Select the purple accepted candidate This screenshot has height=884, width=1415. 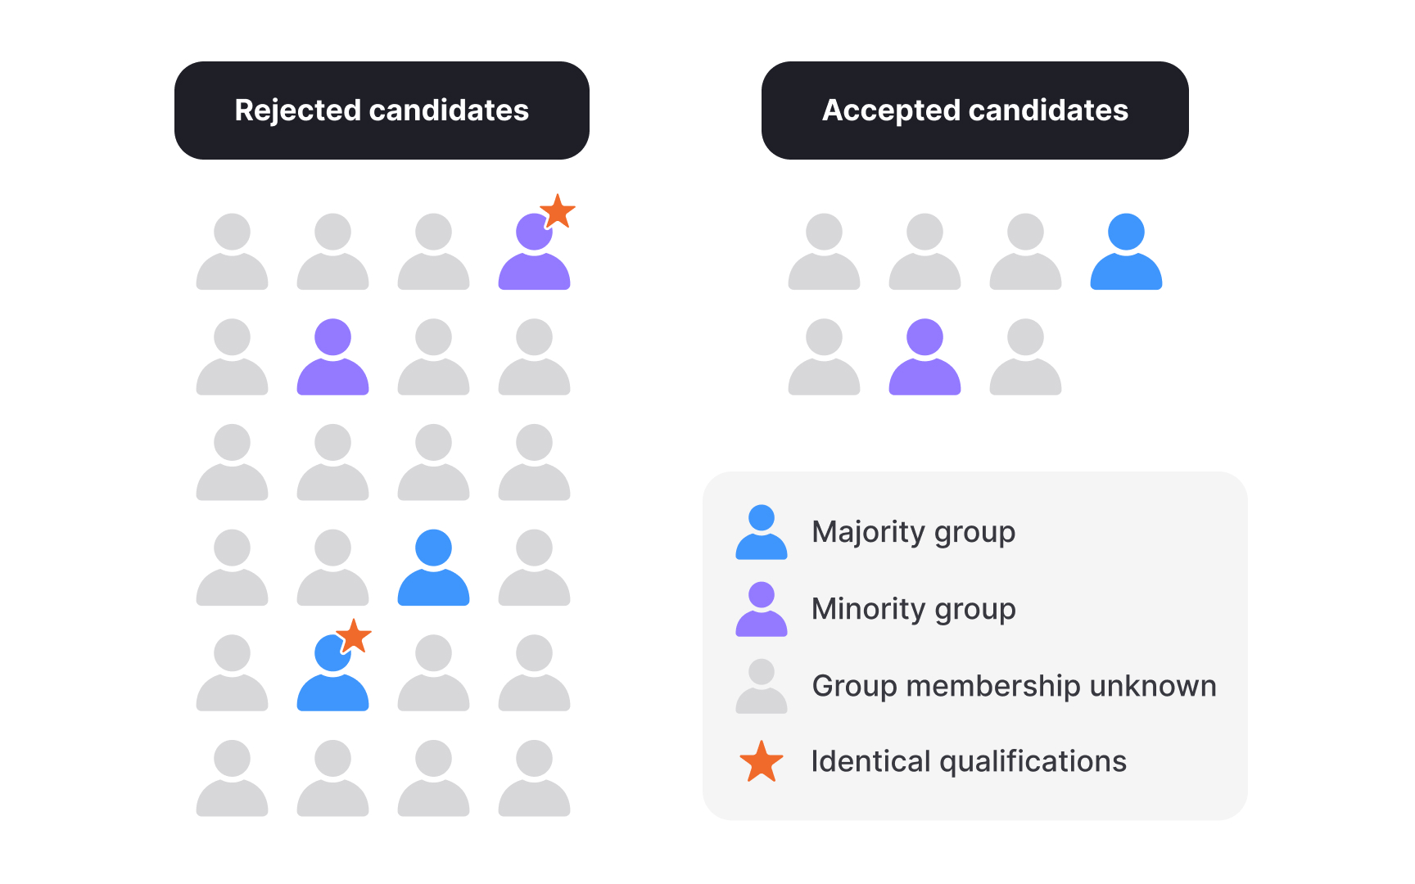click(924, 357)
